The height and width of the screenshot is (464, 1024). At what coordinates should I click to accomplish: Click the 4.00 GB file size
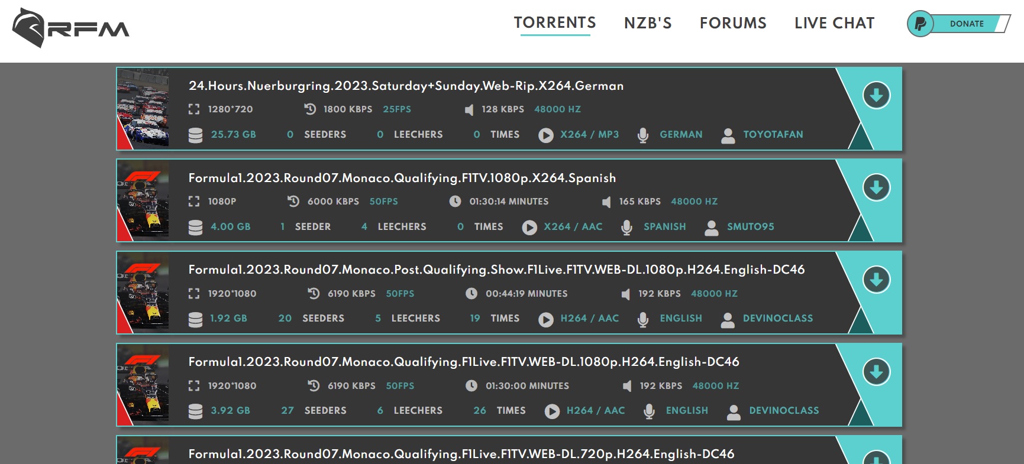[231, 227]
